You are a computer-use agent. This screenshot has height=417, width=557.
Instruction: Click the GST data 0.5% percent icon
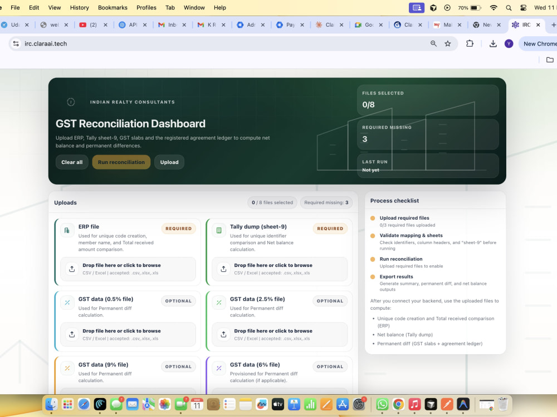(x=67, y=302)
